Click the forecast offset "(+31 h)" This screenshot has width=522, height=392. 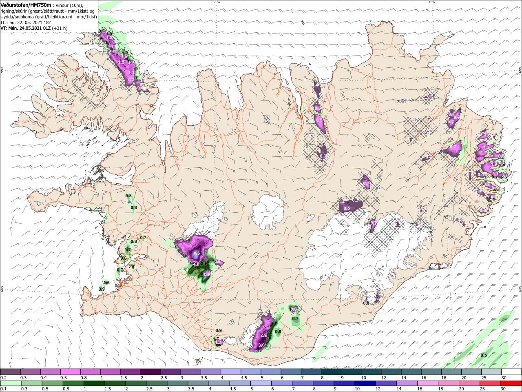point(60,28)
